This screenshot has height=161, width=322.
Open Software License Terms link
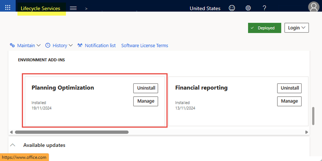[145, 45]
